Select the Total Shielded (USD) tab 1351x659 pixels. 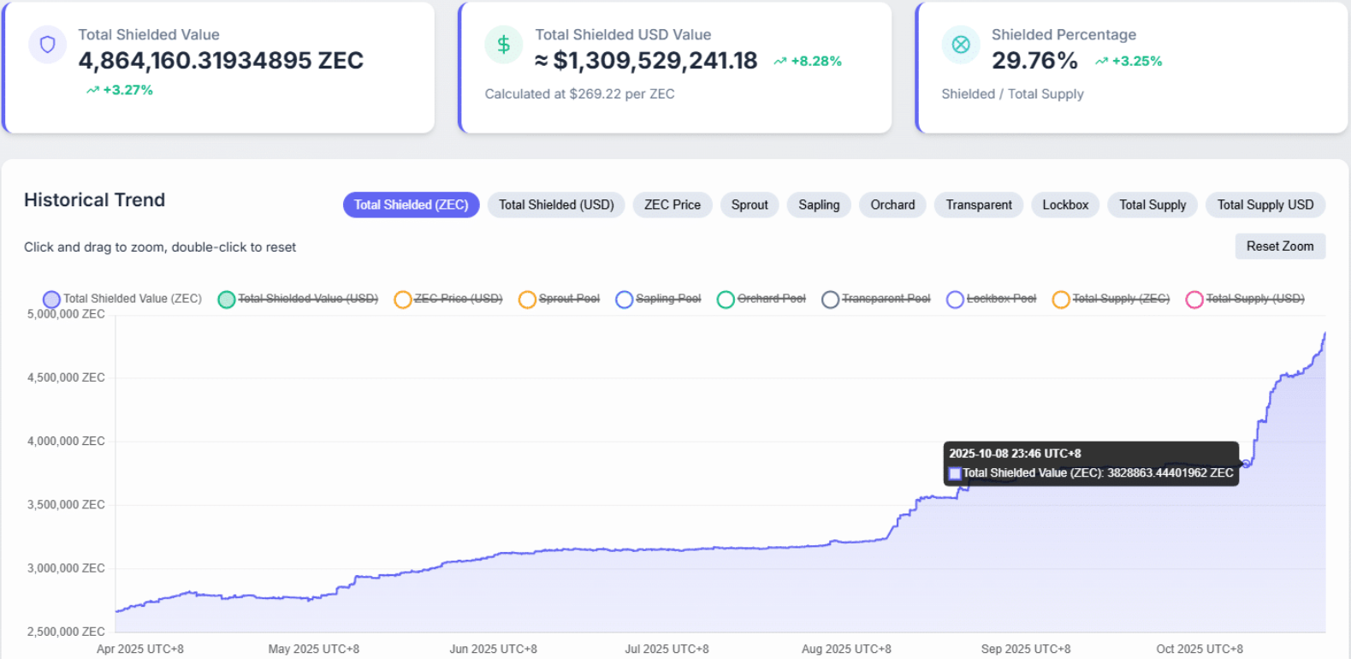click(x=556, y=205)
